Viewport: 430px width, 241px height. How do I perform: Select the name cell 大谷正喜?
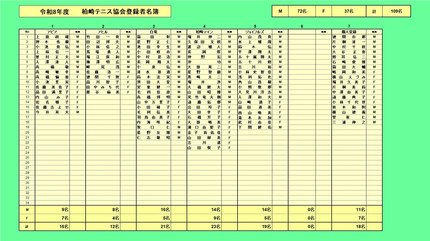click(x=349, y=52)
